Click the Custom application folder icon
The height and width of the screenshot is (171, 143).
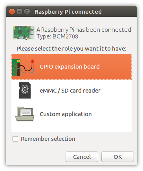(x=25, y=114)
